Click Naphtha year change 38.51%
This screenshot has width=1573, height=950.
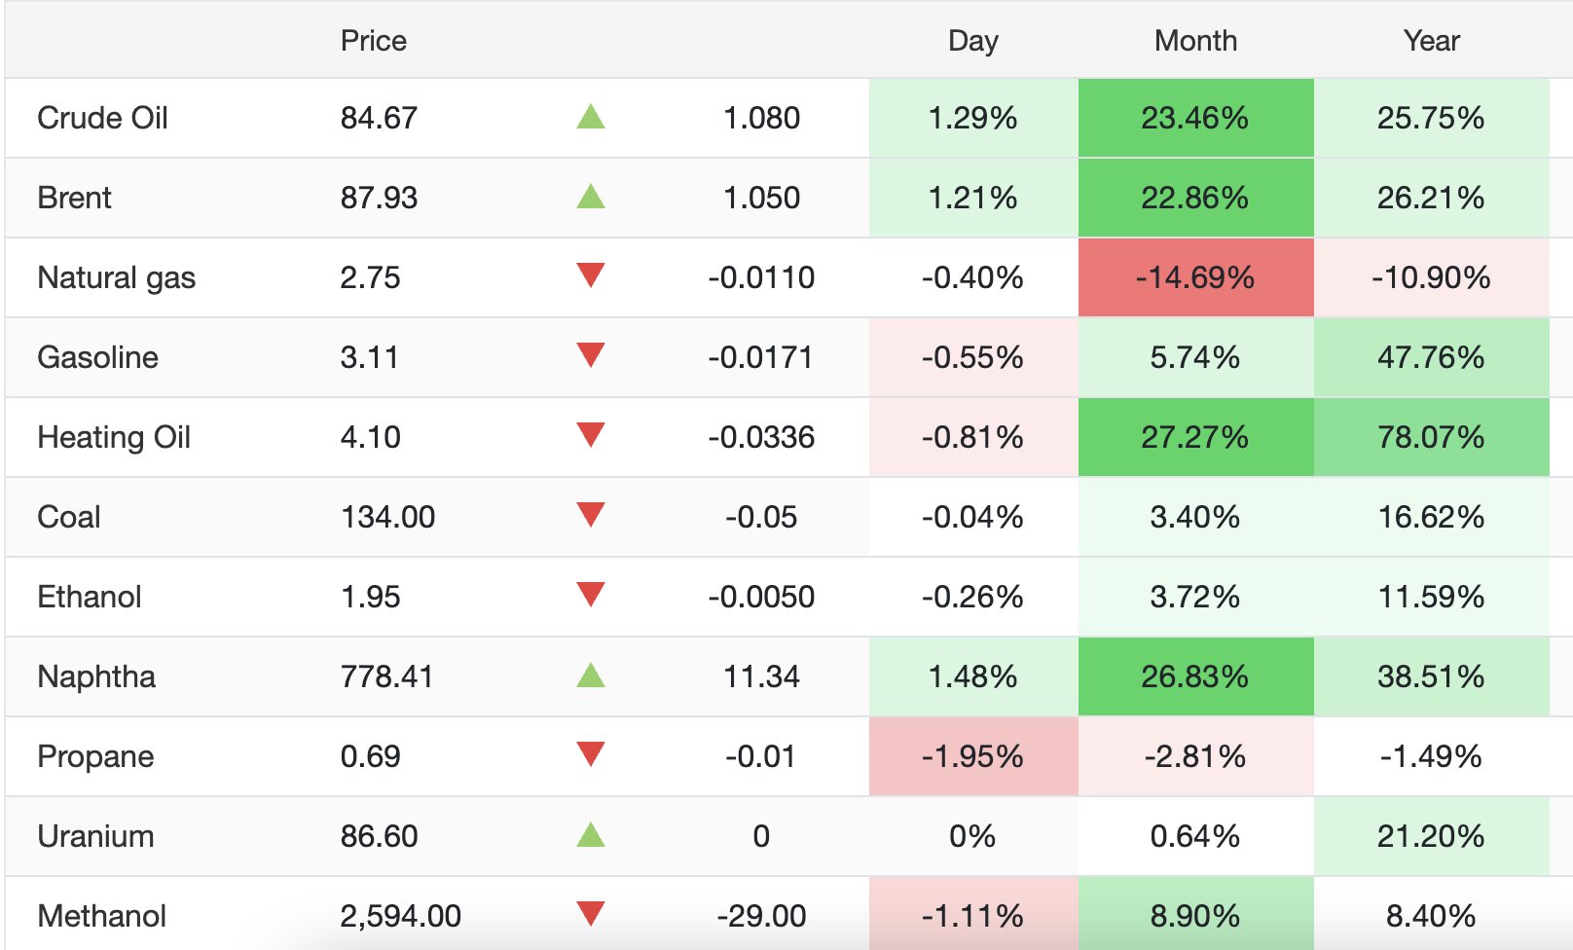(x=1431, y=676)
